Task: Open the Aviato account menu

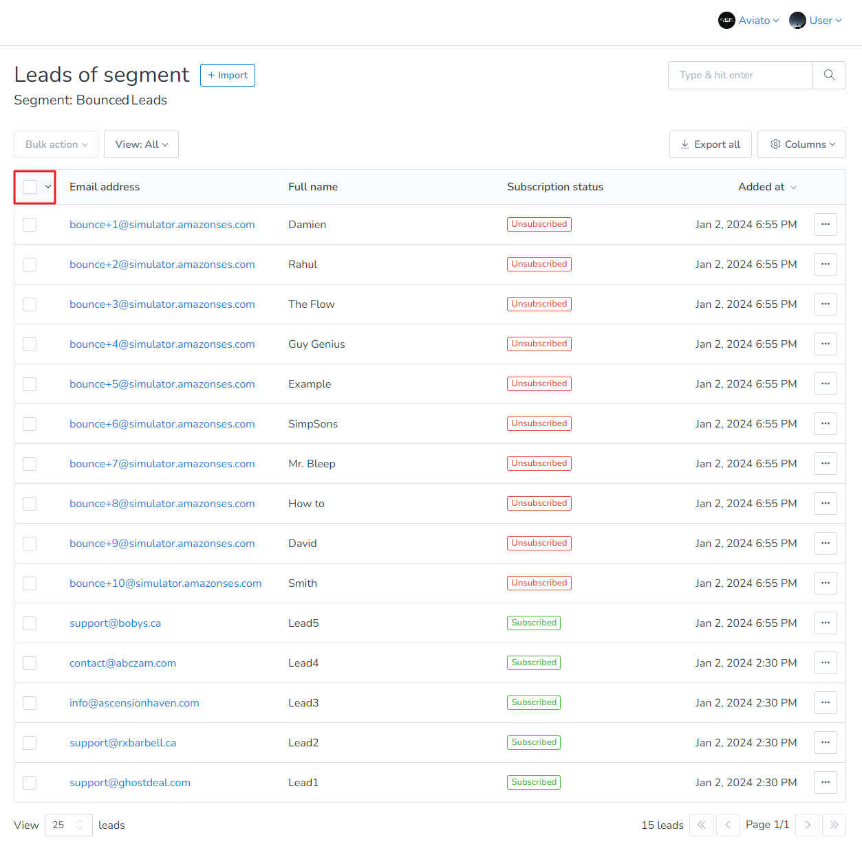Action: tap(748, 21)
